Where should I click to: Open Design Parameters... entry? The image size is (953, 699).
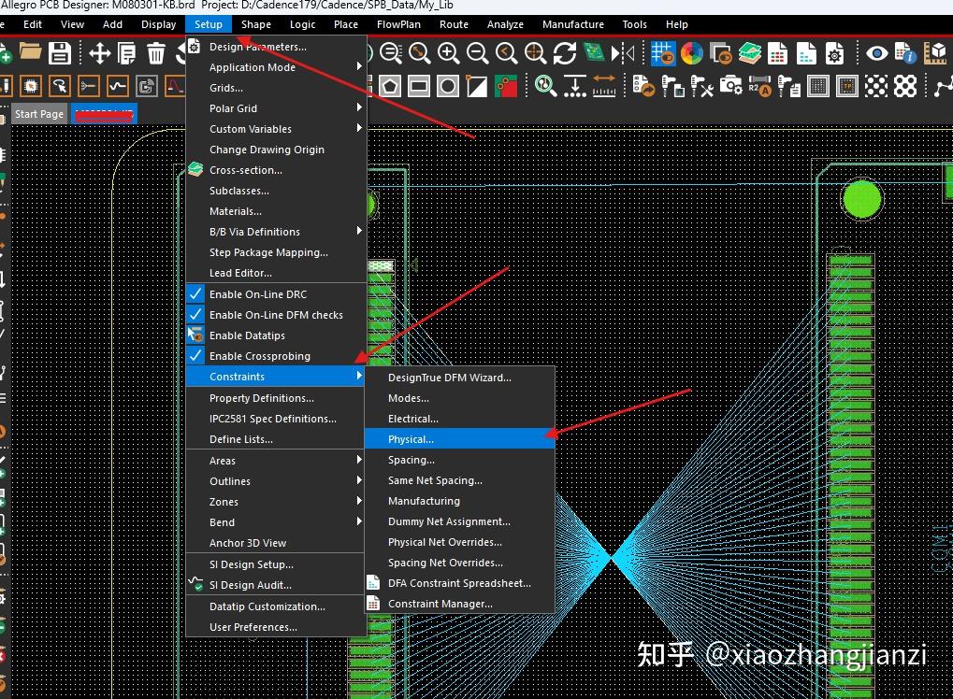pyautogui.click(x=277, y=46)
